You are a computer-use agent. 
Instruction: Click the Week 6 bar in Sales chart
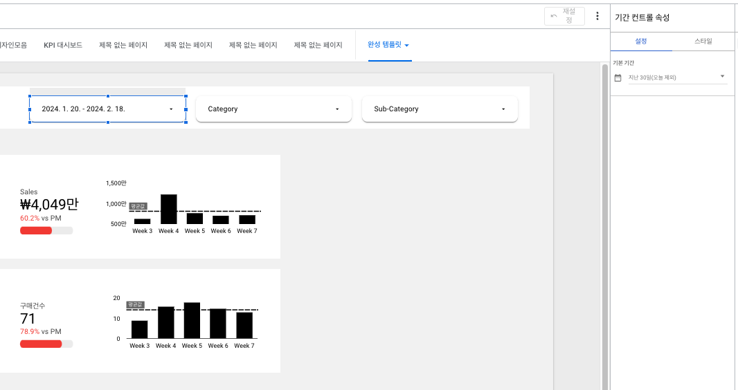point(221,220)
